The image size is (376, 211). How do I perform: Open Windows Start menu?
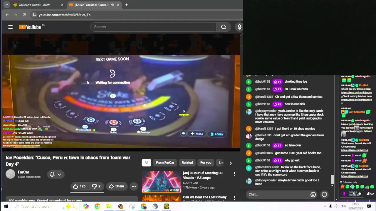(6, 206)
